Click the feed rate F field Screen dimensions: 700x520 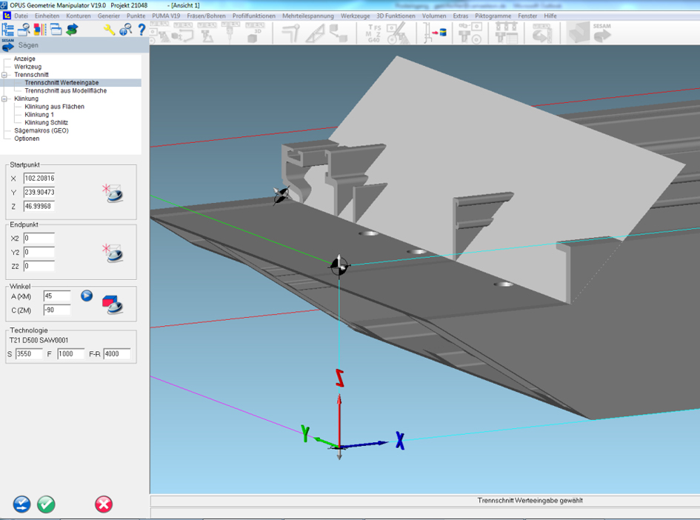pyautogui.click(x=70, y=354)
